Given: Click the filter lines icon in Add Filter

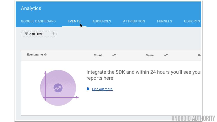Looking at the screenshot, I should tap(26, 34).
